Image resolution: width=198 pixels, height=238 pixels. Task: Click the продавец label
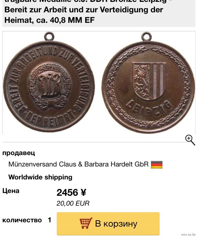[x=19, y=153]
